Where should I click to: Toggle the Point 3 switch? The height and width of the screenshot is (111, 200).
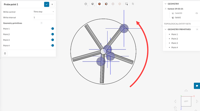(52, 40)
